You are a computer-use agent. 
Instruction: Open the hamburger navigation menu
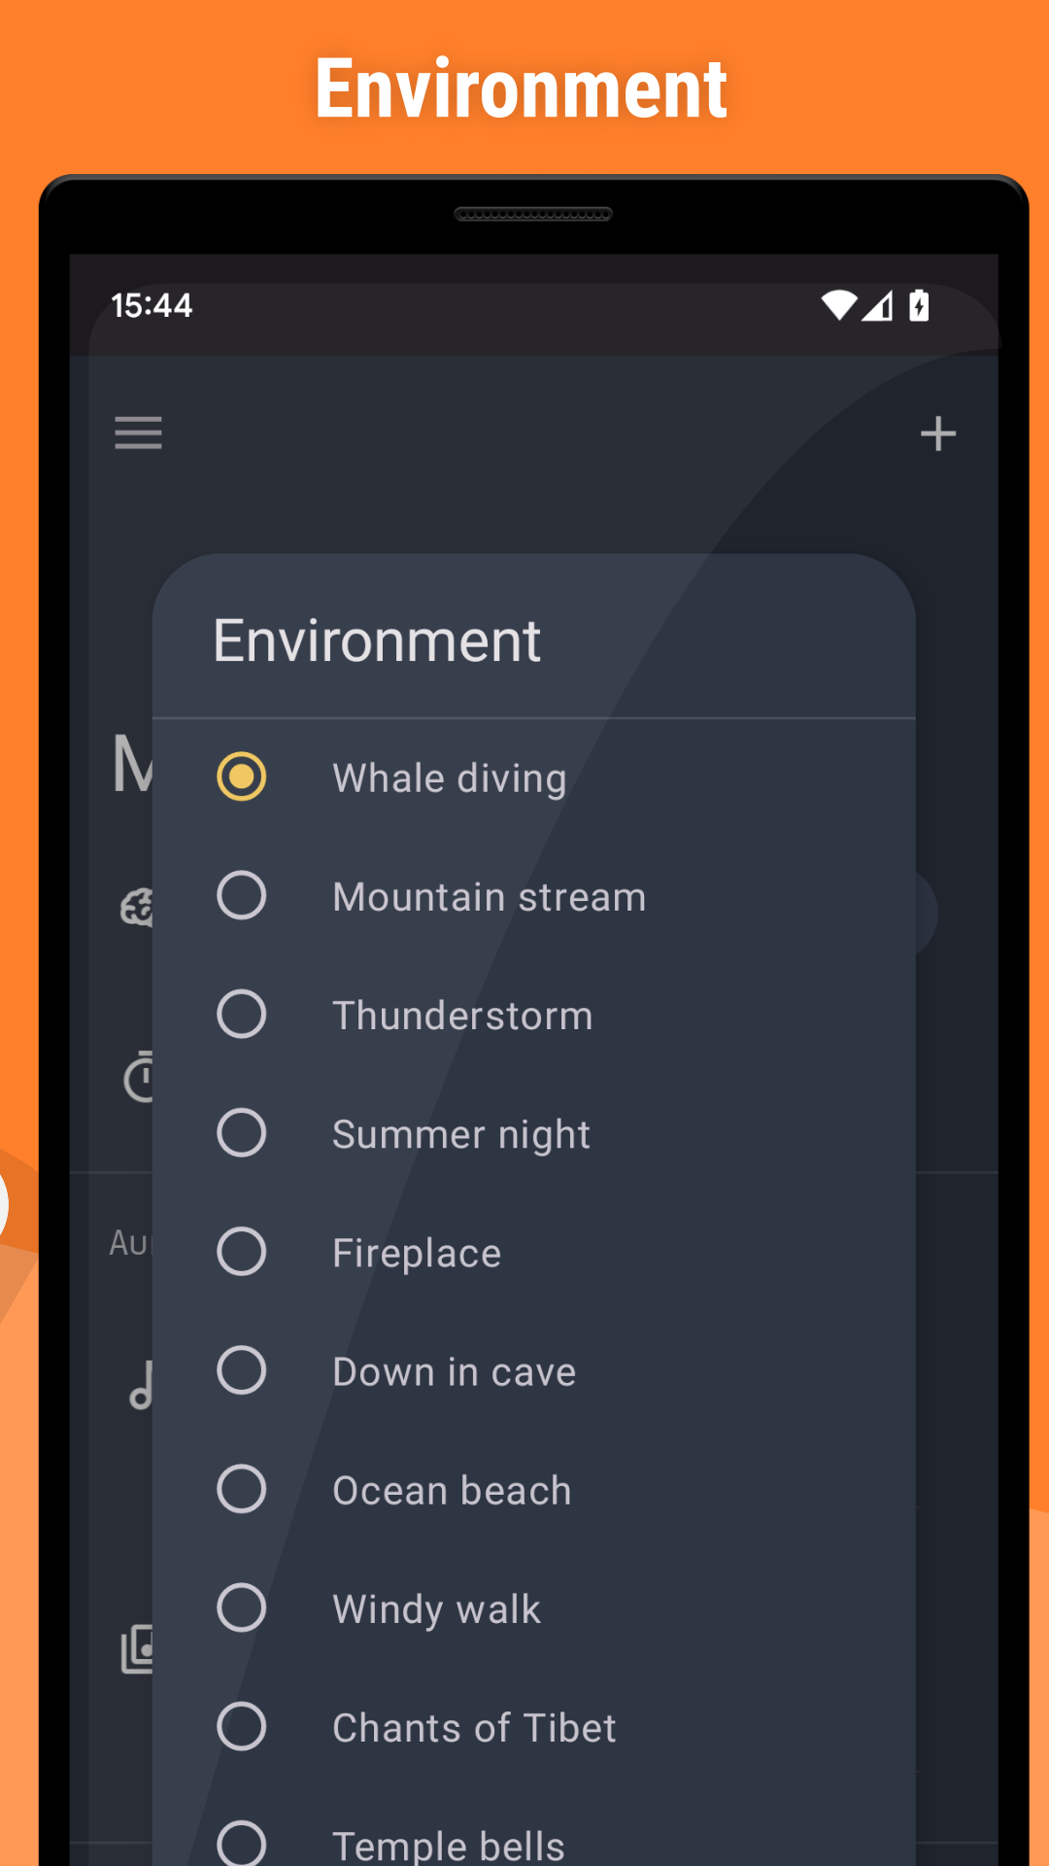tap(138, 432)
